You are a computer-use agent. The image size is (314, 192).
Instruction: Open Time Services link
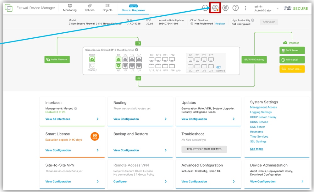click(x=259, y=137)
